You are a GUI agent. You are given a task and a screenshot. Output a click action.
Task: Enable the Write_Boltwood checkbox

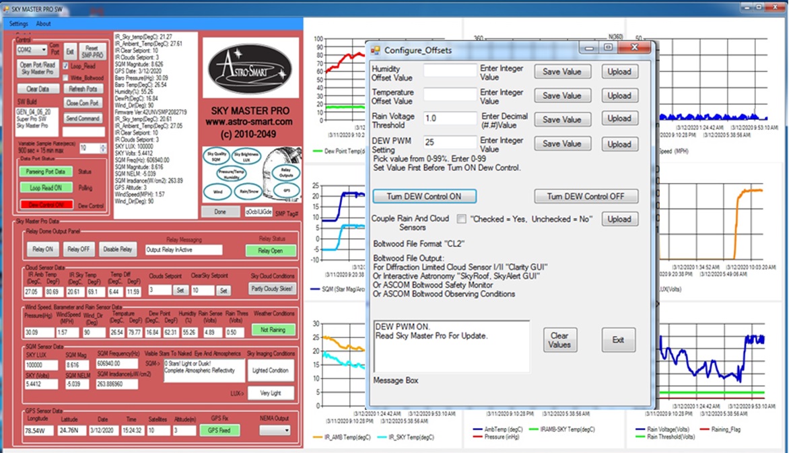pyautogui.click(x=65, y=77)
